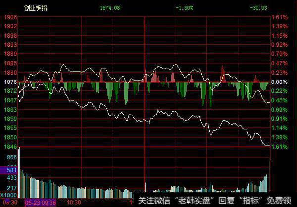The width and height of the screenshot is (297, 207).
Task: Click the 0.00% baseline percentage label
Action: click(x=279, y=82)
